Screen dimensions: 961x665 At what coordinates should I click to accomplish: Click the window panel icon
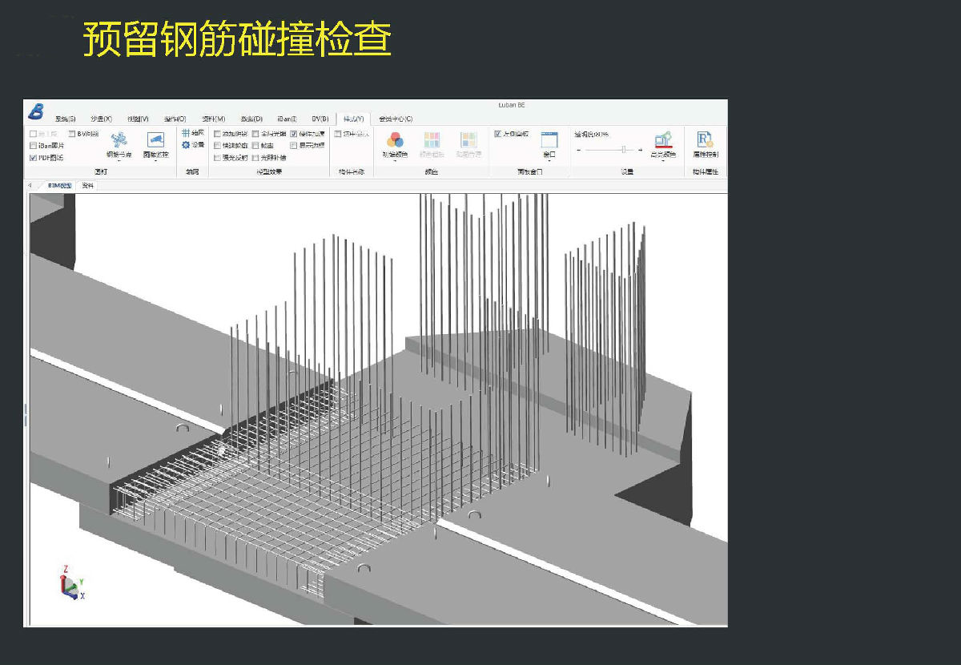[x=549, y=139]
